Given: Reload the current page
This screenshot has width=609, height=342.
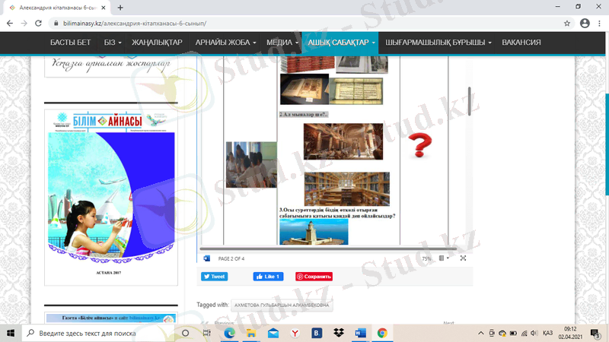Looking at the screenshot, I should point(40,24).
